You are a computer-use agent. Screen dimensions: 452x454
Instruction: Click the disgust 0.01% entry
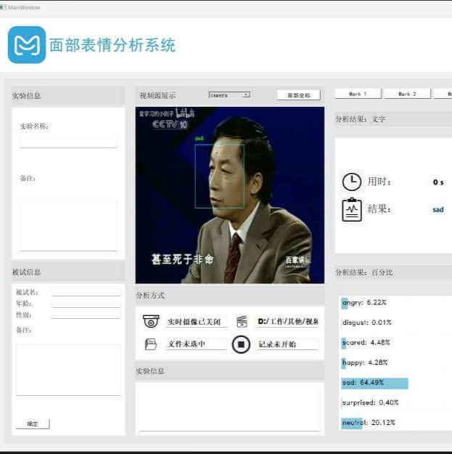[x=366, y=323]
